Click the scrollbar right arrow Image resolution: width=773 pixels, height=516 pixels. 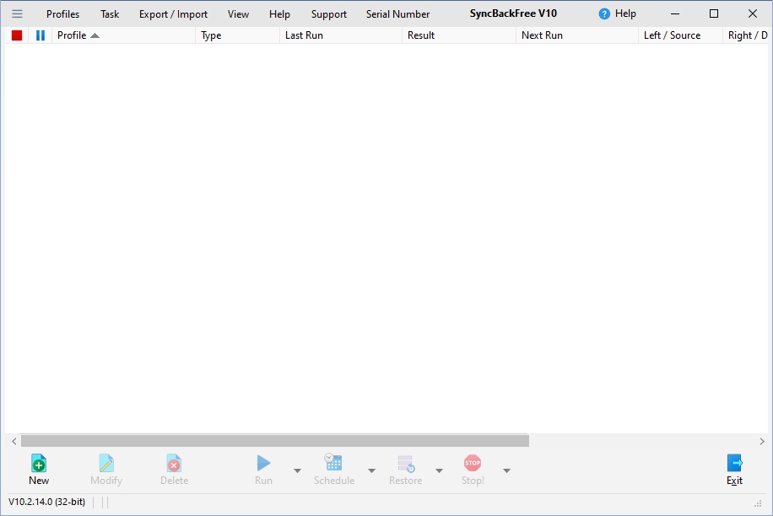[761, 441]
